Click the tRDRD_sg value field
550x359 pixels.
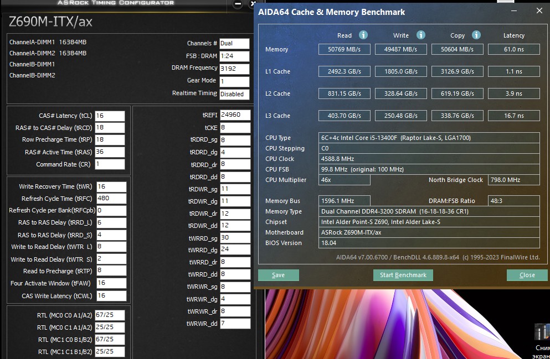point(235,140)
